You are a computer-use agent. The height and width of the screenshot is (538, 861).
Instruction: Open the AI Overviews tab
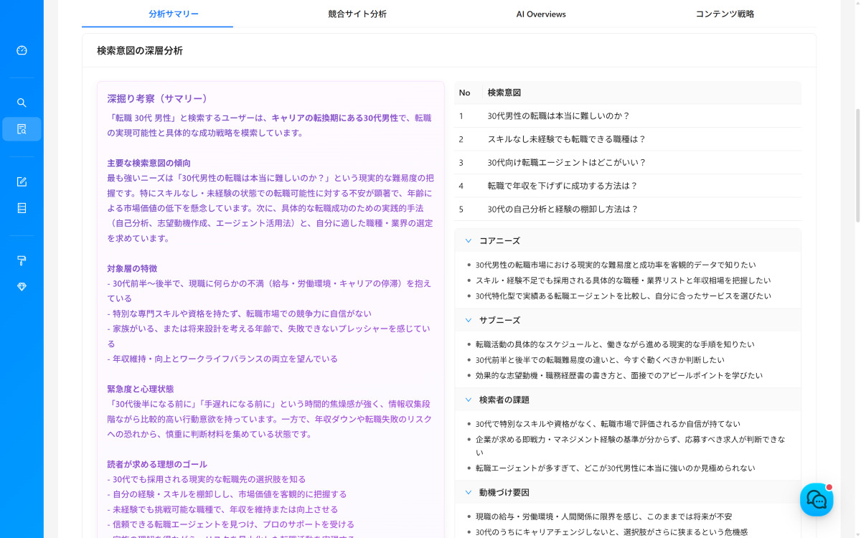click(541, 14)
